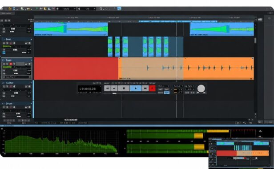The width and height of the screenshot is (274, 169).
Task: Expand the menu arrow on the 1 - Beat track
Action: pos(31,40)
